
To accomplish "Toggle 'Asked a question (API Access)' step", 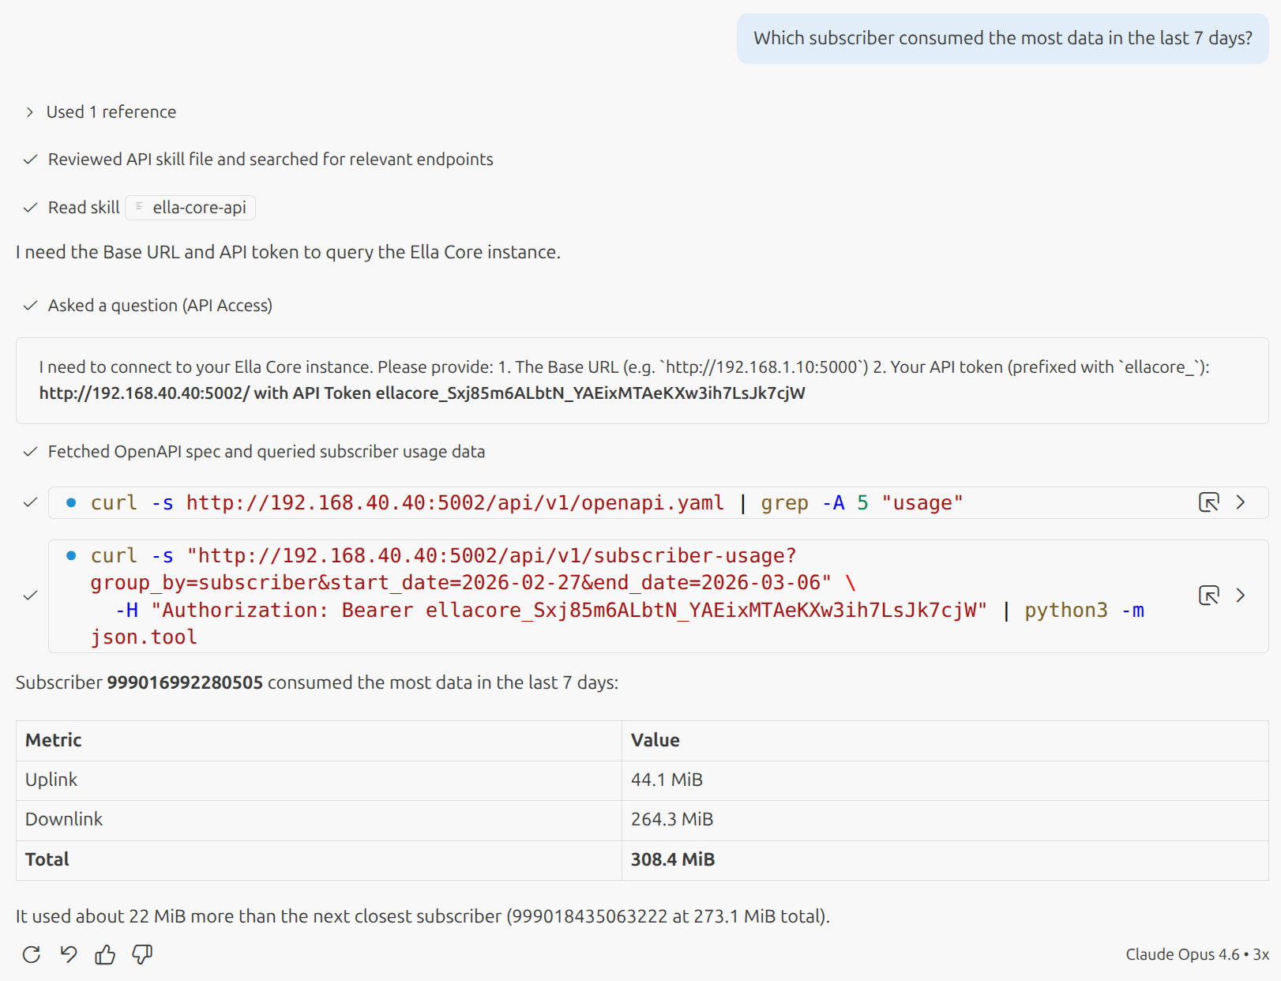I will click(160, 306).
